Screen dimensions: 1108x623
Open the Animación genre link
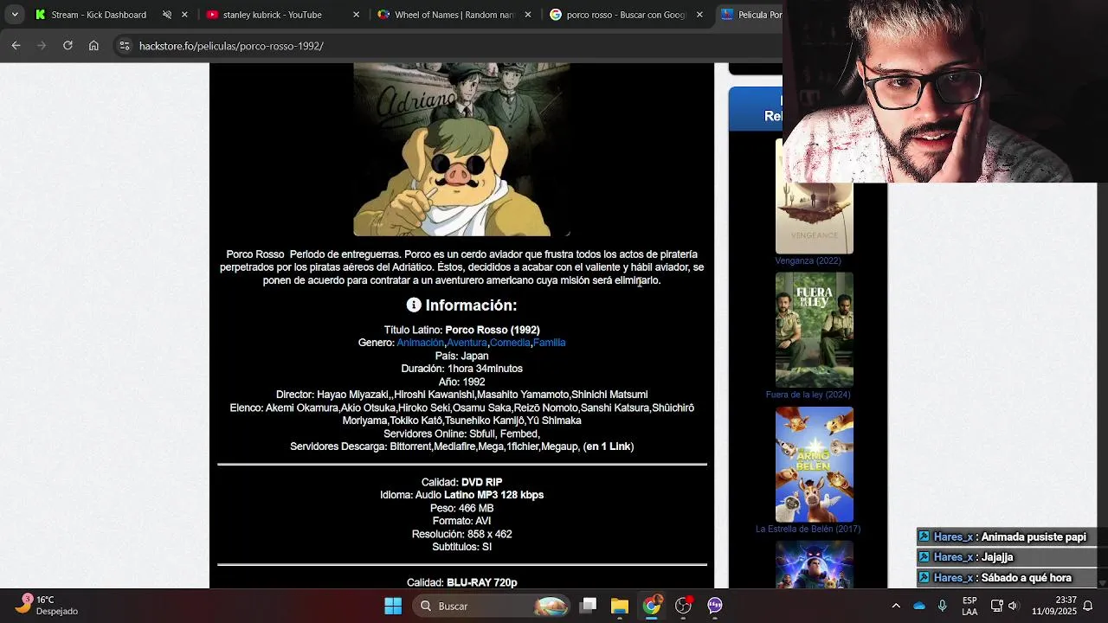(x=420, y=343)
